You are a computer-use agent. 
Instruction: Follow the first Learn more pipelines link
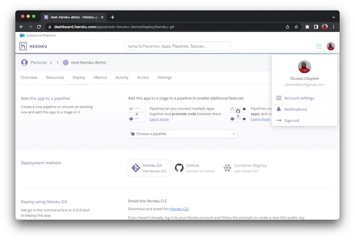point(159,120)
